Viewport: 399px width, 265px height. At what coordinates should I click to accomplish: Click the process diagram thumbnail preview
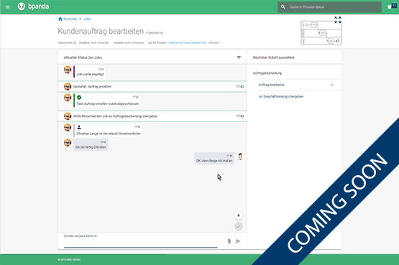pyautogui.click(x=321, y=33)
